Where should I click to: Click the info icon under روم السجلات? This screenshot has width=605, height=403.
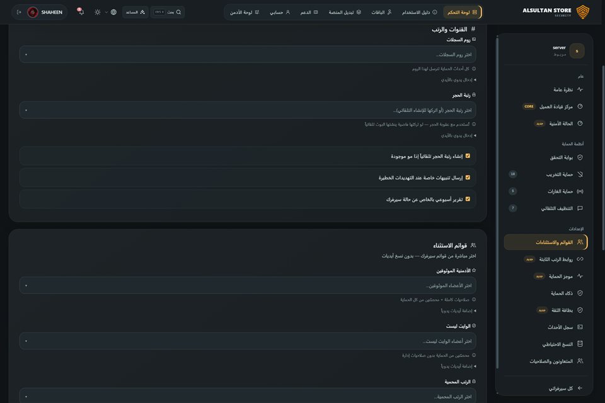coord(474,69)
